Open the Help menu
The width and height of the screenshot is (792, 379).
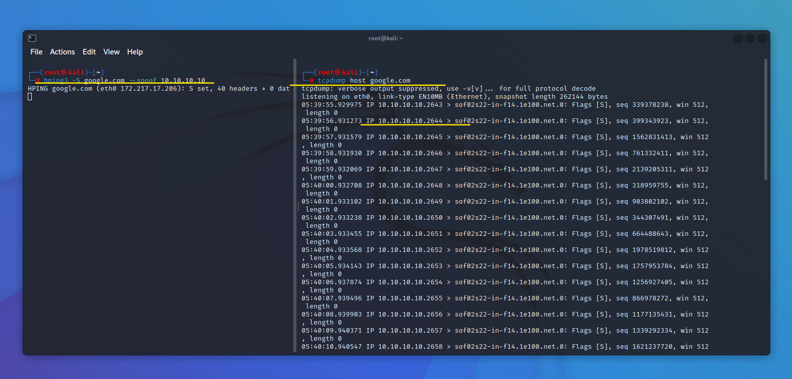point(135,52)
